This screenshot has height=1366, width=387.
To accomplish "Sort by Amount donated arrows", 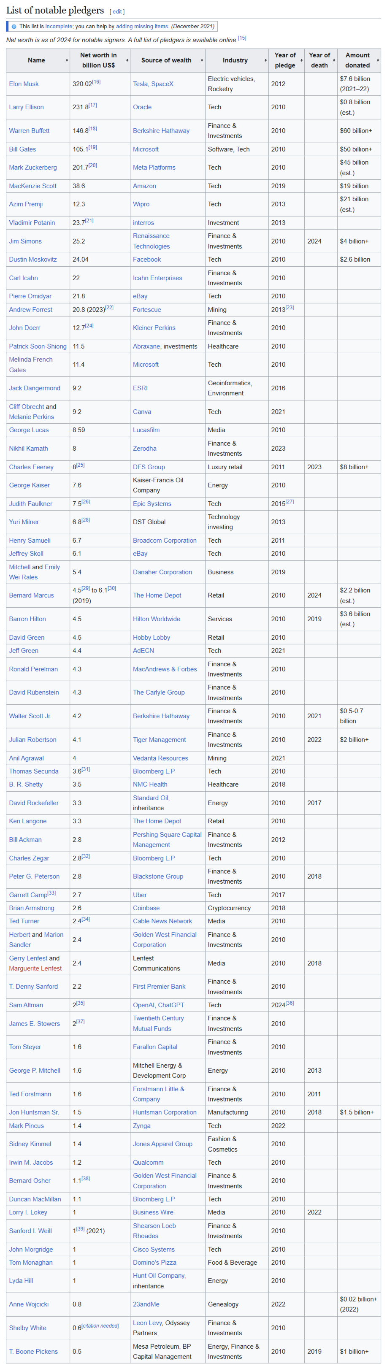I will click(378, 60).
